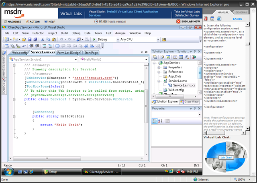Save the current file using floppy icon
Image resolution: width=257 pixels, height=183 pixels.
[x=29, y=39]
